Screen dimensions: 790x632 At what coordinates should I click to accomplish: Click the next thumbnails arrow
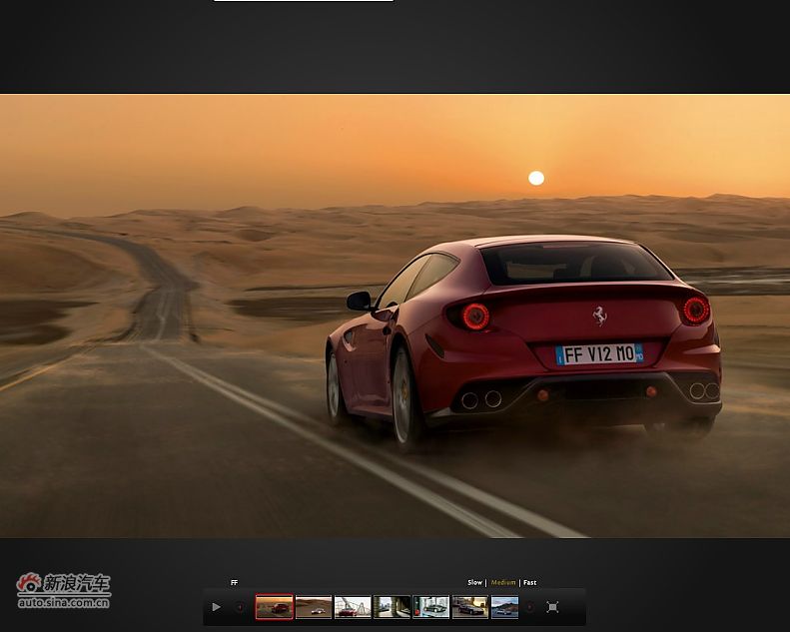pos(530,607)
